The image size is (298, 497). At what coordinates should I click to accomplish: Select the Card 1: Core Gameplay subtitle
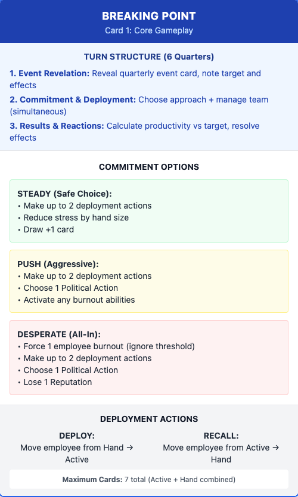(x=148, y=30)
